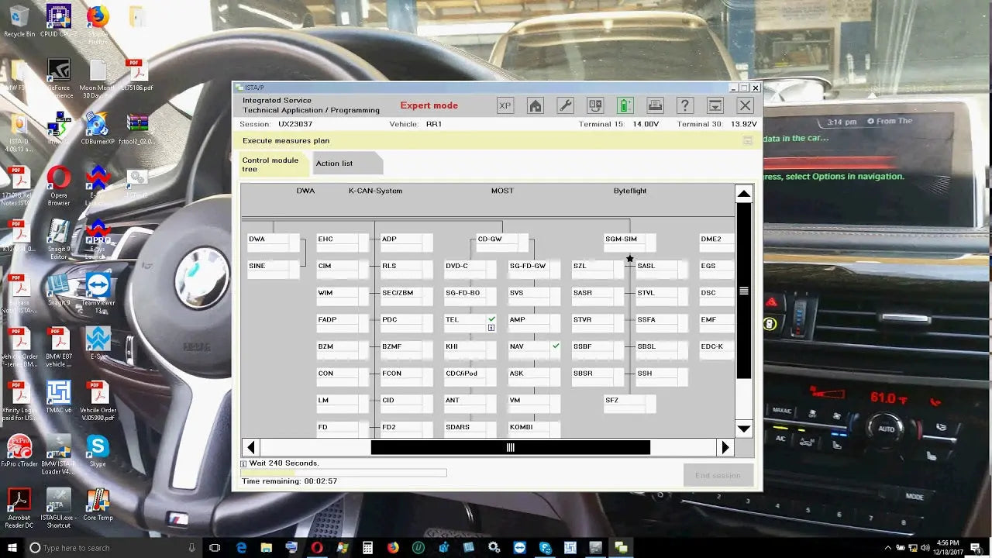Open the print function icon

pos(655,105)
